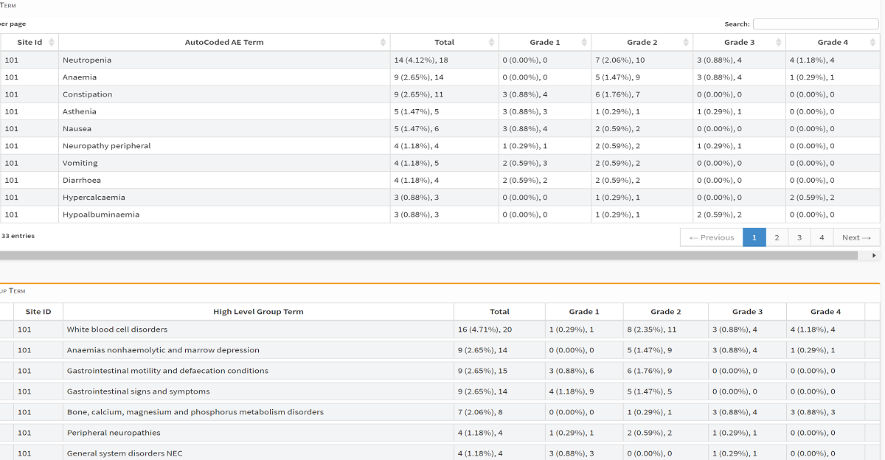Click the Site ID header in the lower table
This screenshot has height=460, width=885.
tap(38, 311)
